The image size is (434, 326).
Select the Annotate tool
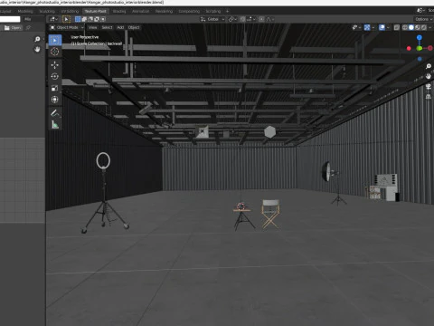(54, 113)
